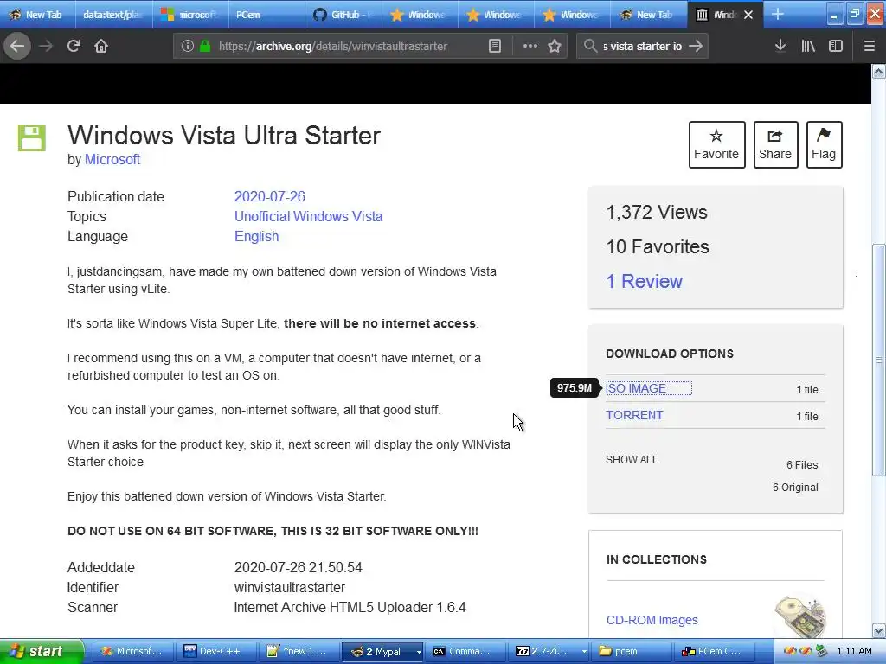Click the forward navigation arrow

coord(46,46)
